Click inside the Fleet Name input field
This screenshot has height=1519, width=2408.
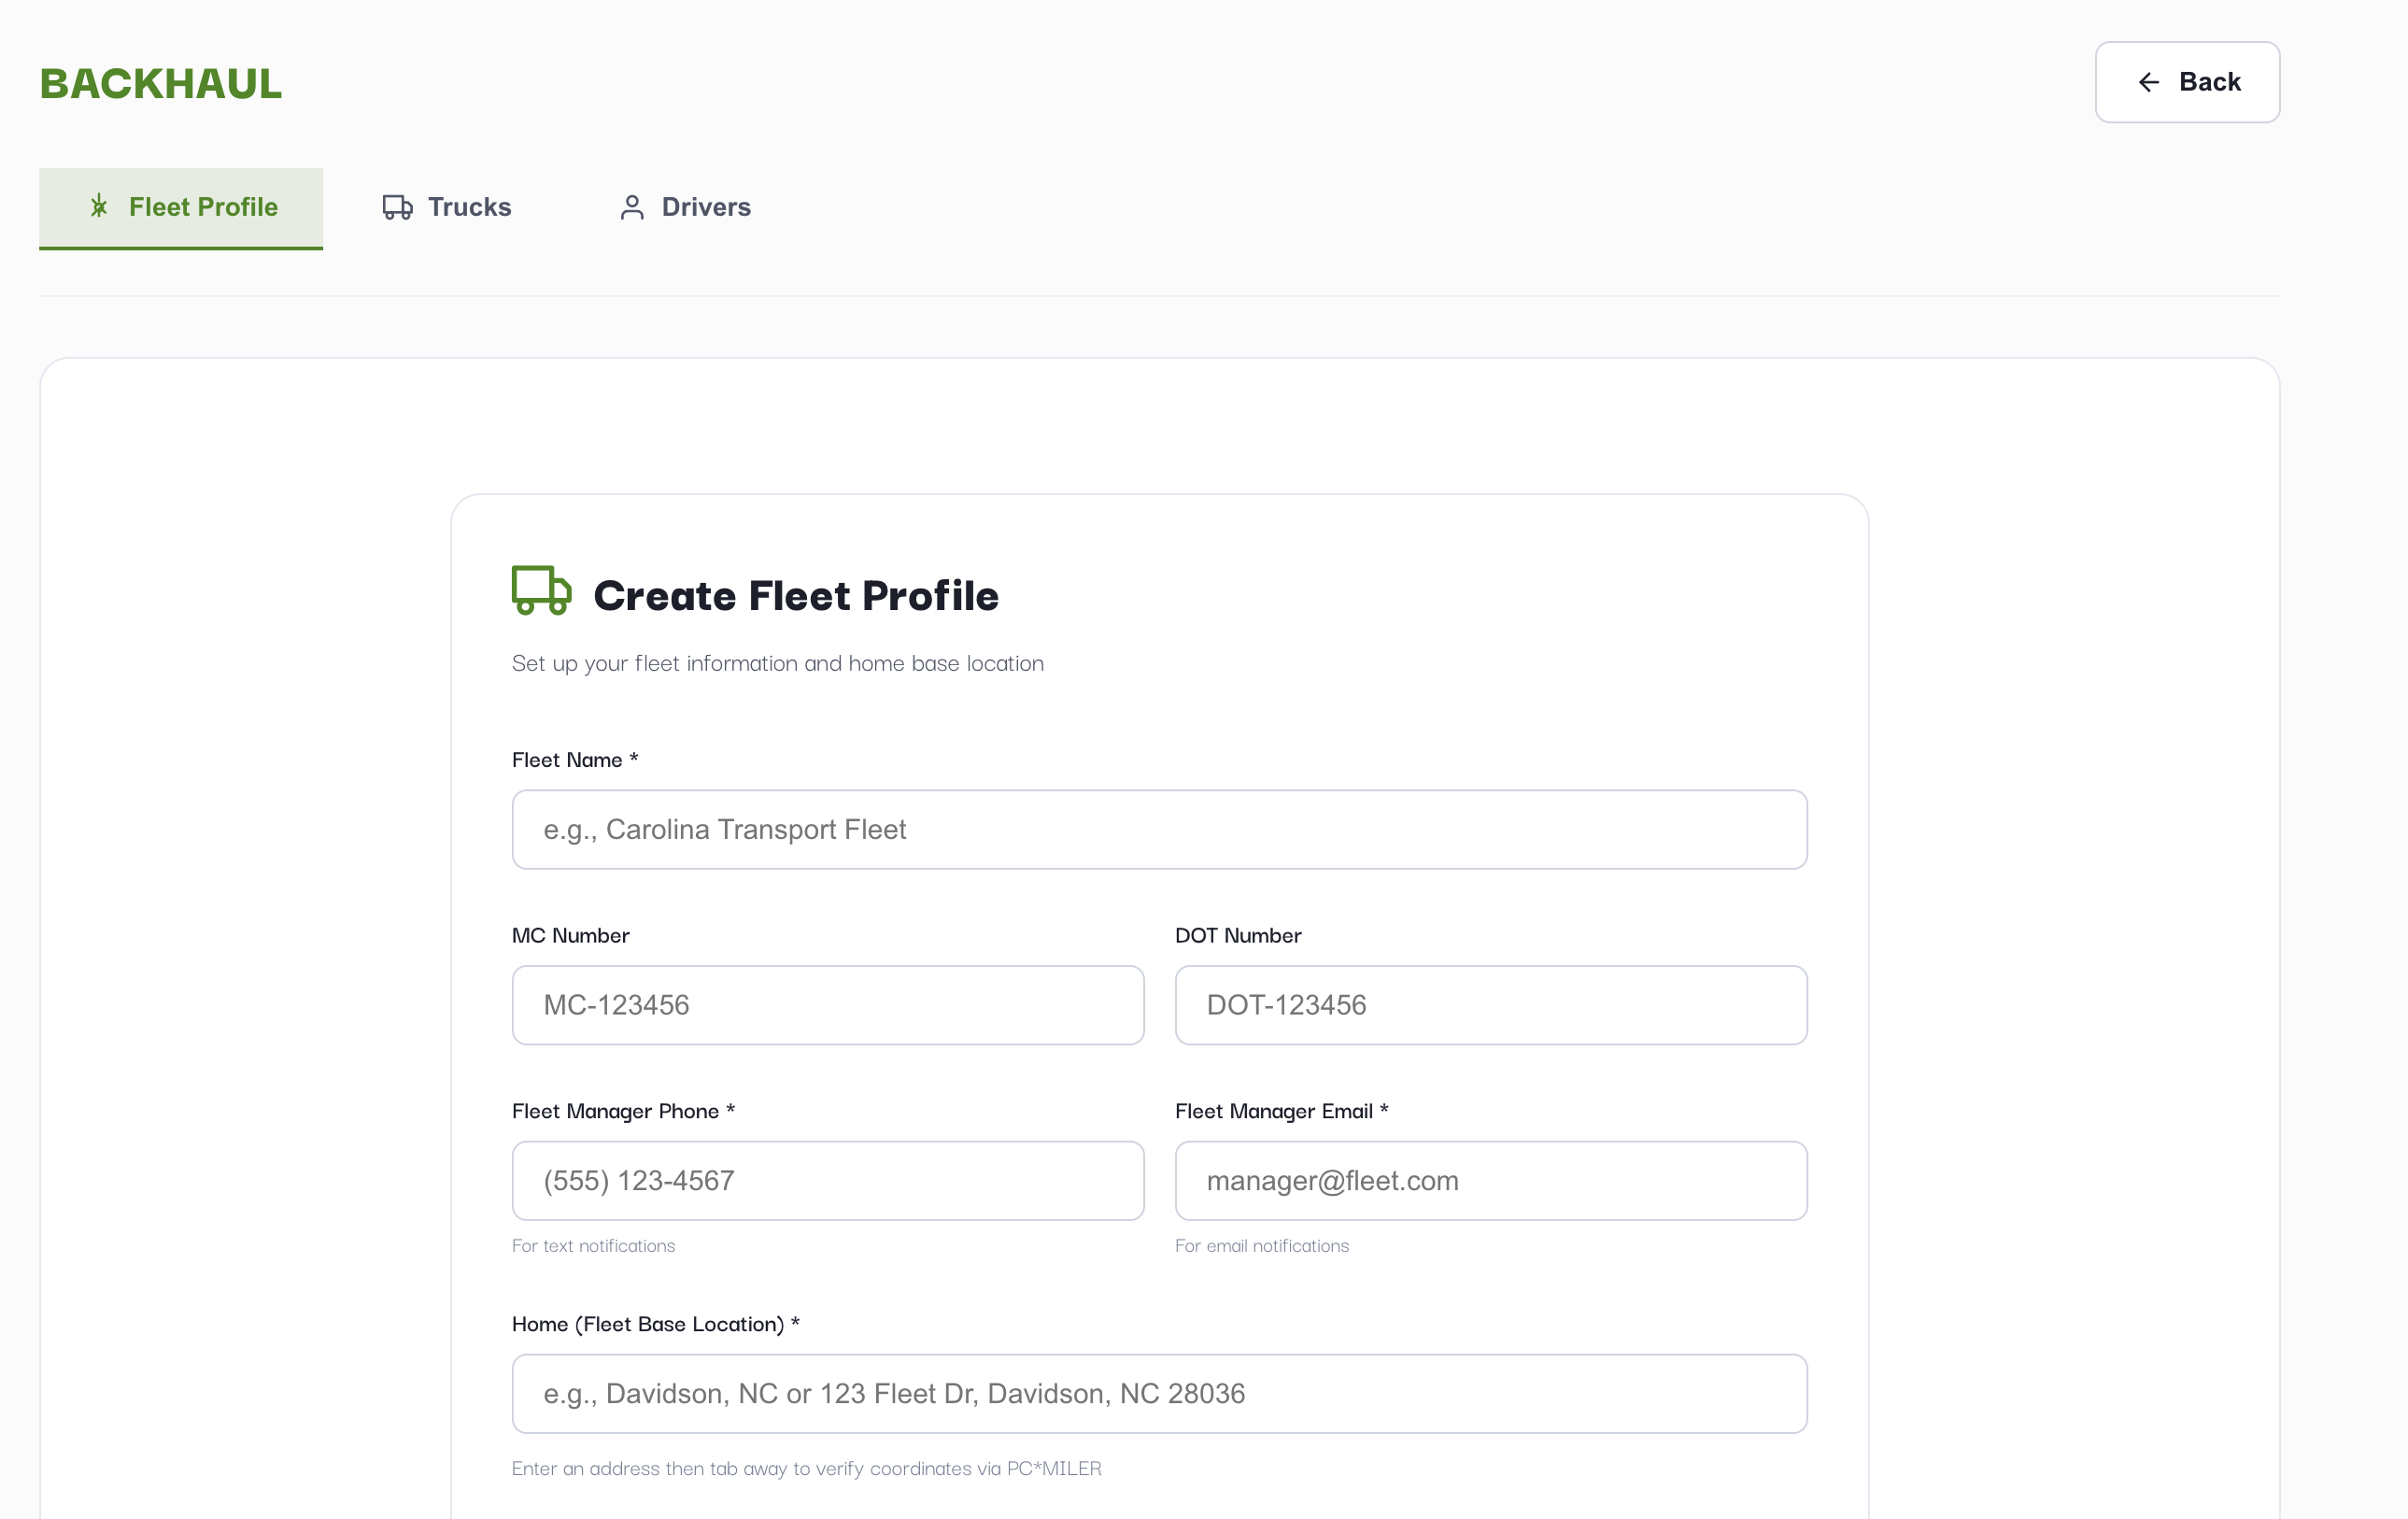(x=1158, y=829)
